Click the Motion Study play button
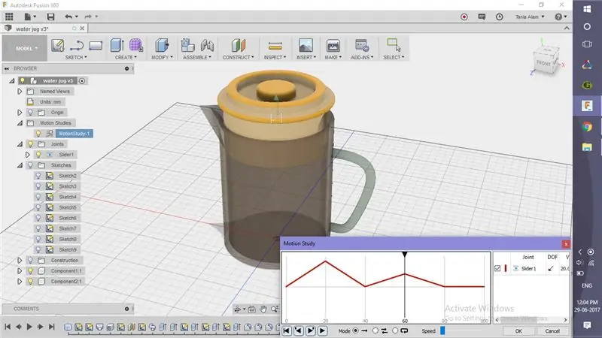This screenshot has width=602, height=338. coord(322,330)
